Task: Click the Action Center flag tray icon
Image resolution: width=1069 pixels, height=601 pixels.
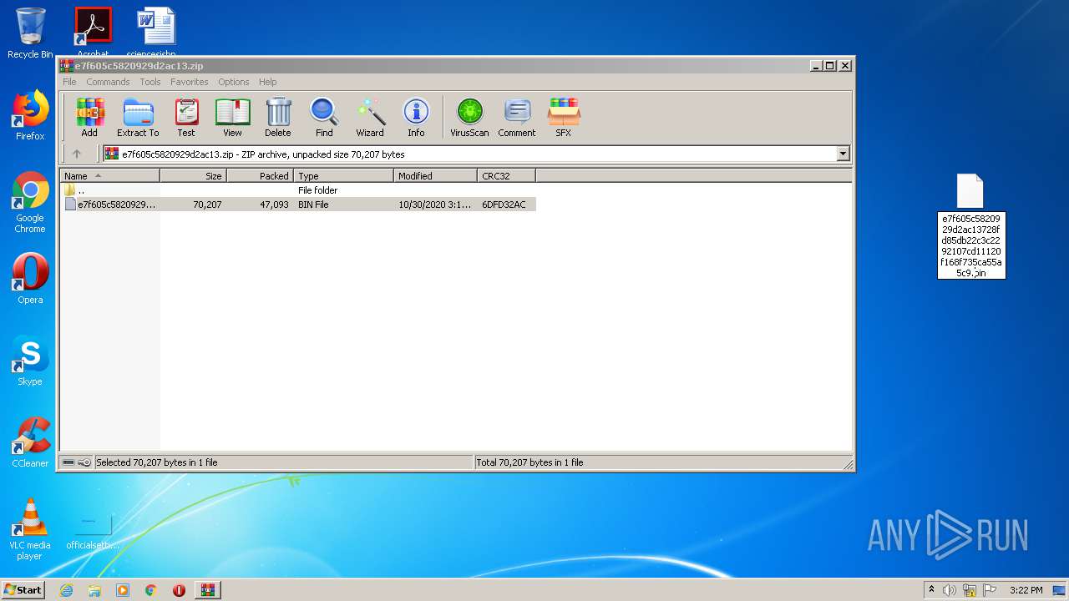Action: coord(990,590)
